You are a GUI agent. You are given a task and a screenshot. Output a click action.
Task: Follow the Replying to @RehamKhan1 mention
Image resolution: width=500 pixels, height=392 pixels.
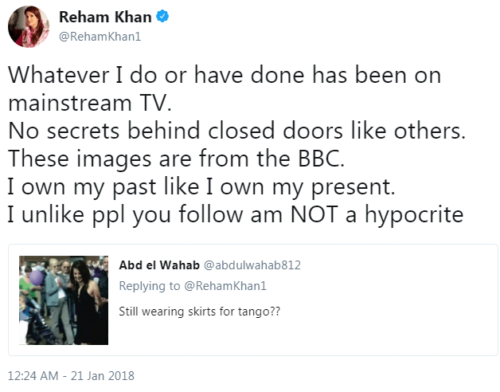(x=225, y=286)
